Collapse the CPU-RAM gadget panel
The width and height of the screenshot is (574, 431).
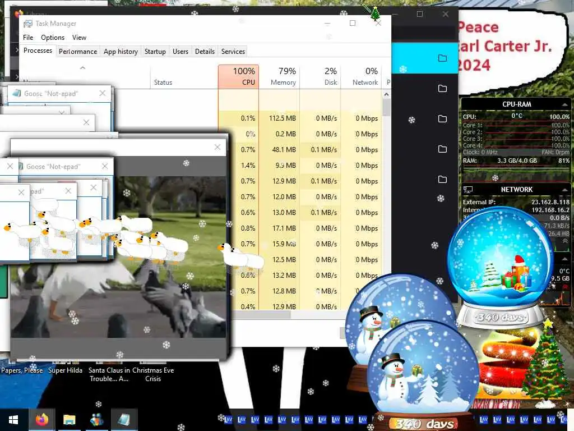(565, 105)
